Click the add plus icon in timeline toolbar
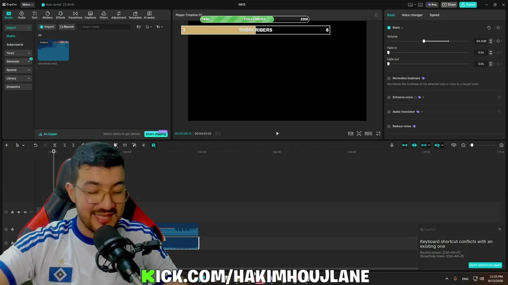The image size is (508, 285). 6,145
